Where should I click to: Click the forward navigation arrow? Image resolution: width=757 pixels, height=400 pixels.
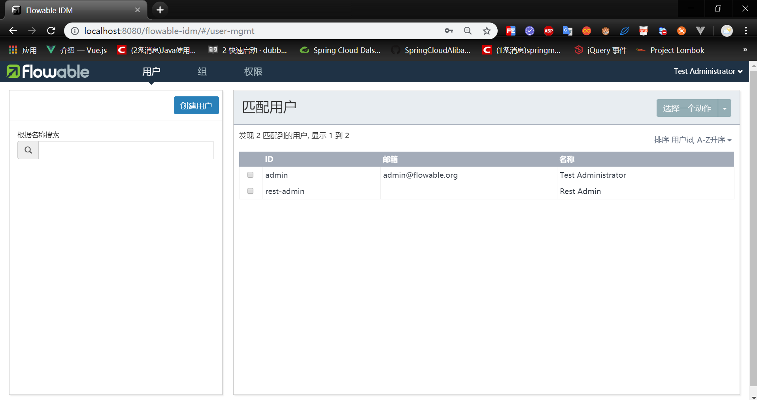pyautogui.click(x=32, y=31)
